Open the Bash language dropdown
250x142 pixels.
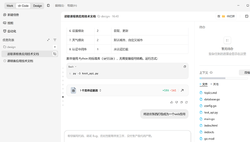pyautogui.click(x=72, y=66)
